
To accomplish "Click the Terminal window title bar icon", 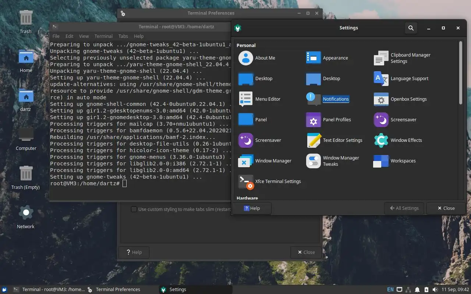I will (x=54, y=26).
